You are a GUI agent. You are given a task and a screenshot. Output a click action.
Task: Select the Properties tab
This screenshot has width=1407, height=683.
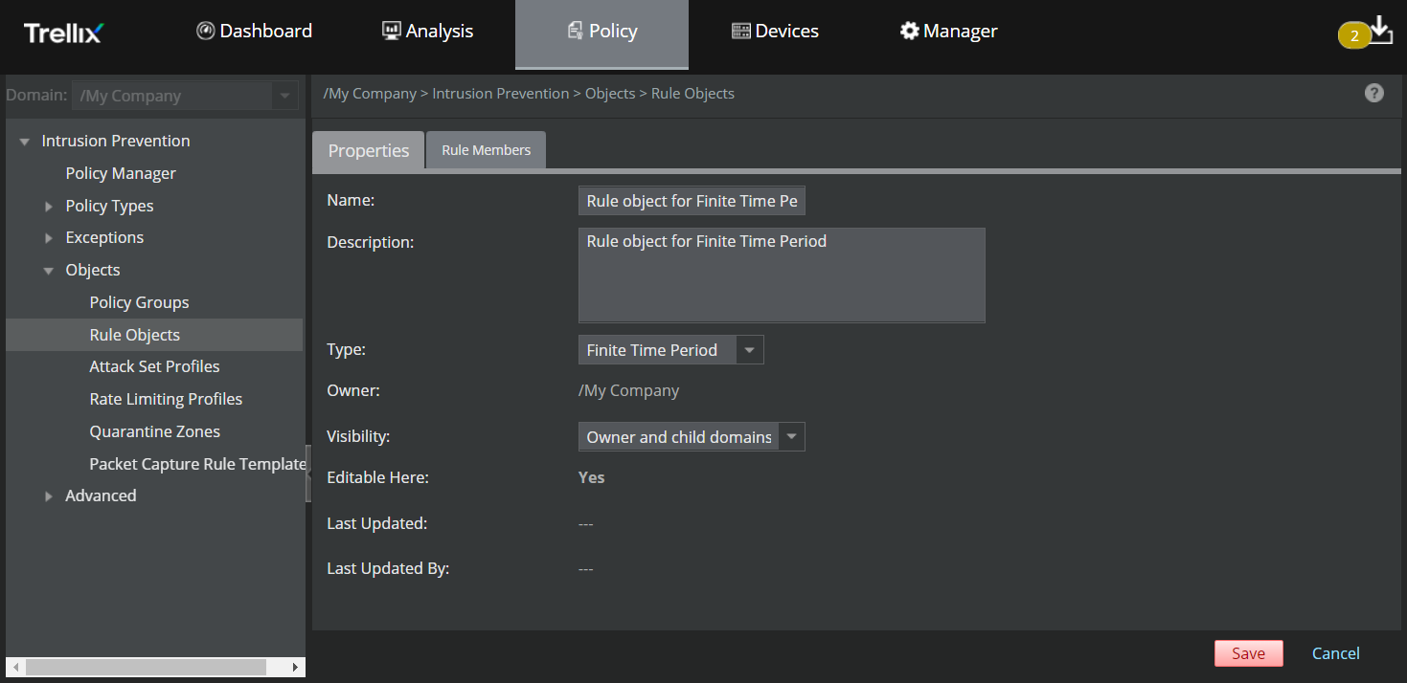(x=369, y=151)
